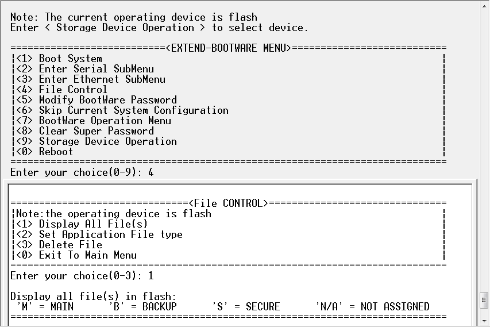Click the Boot System menu line
The height and width of the screenshot is (327, 490).
[x=70, y=59]
